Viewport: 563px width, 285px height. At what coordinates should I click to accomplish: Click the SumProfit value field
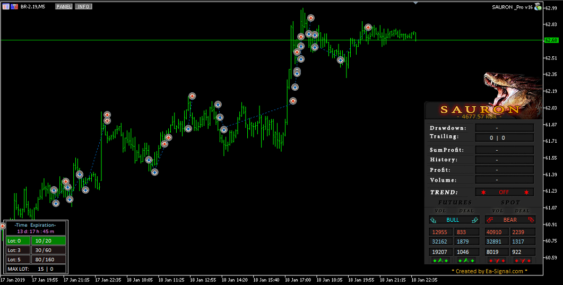pyautogui.click(x=505, y=150)
